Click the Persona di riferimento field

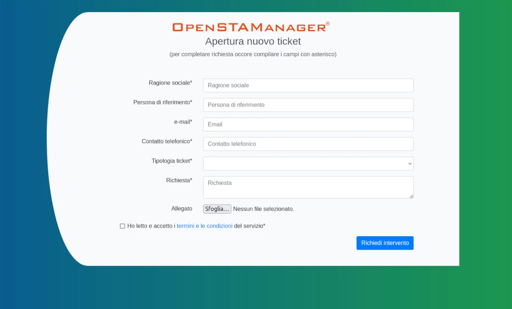point(308,105)
